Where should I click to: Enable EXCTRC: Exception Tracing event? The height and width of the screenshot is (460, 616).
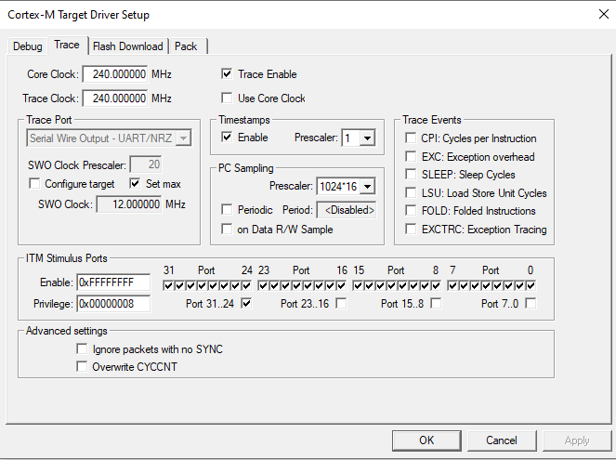(411, 229)
